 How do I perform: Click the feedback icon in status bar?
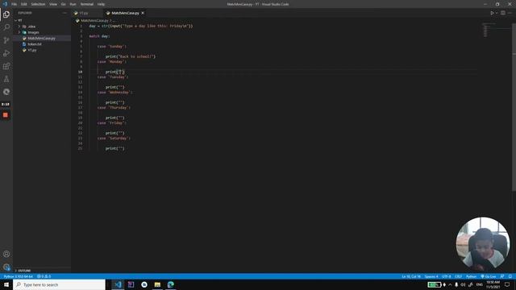[x=502, y=276]
